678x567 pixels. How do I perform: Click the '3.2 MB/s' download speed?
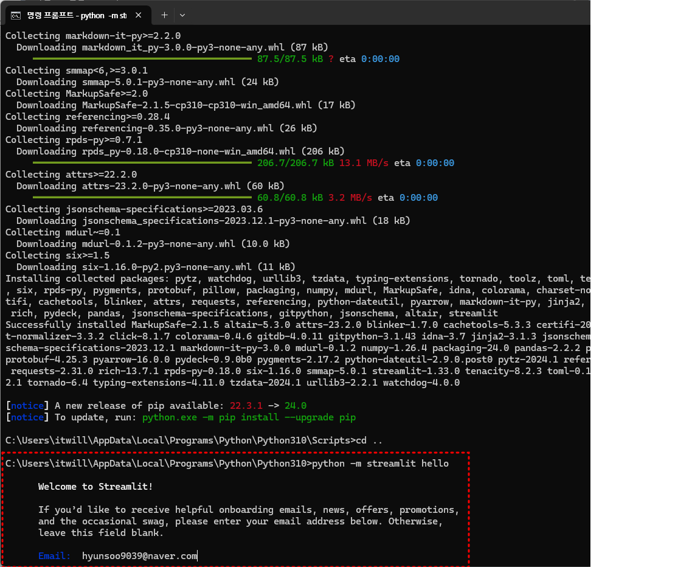pyautogui.click(x=350, y=198)
